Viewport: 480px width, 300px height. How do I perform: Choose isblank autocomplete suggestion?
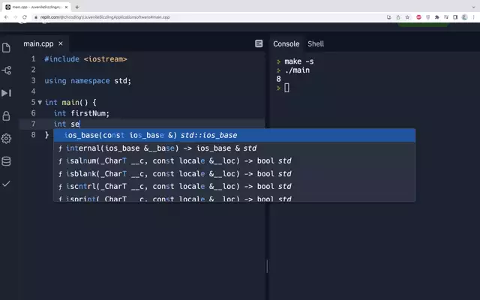[x=235, y=174]
